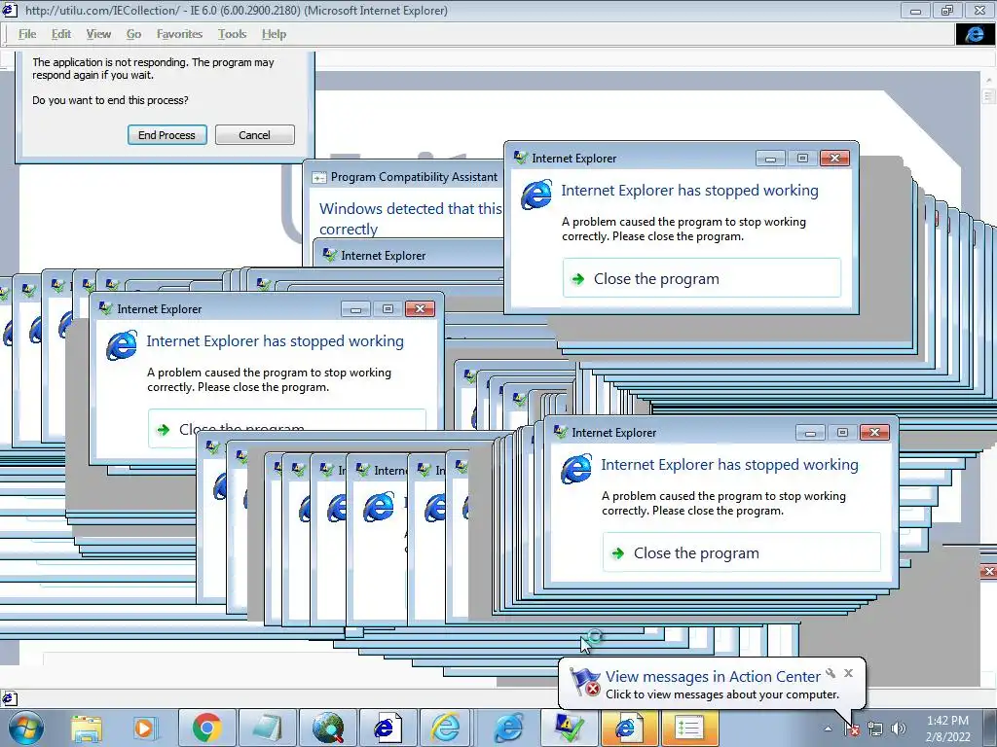Click title icon of bottom-right Internet Explorer dialog
The height and width of the screenshot is (747, 997).
pos(560,432)
